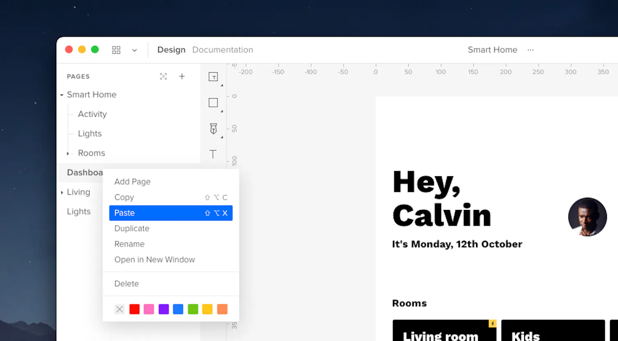The height and width of the screenshot is (341, 618).
Task: Clear page color with the X swatch
Action: [x=120, y=309]
